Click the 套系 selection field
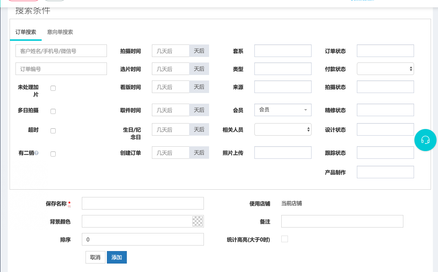 pyautogui.click(x=283, y=51)
